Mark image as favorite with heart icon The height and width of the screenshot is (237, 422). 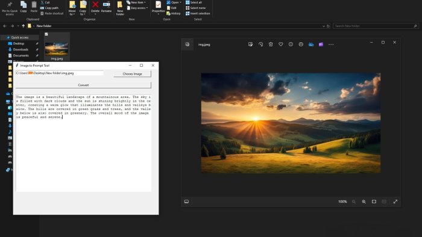click(x=281, y=45)
